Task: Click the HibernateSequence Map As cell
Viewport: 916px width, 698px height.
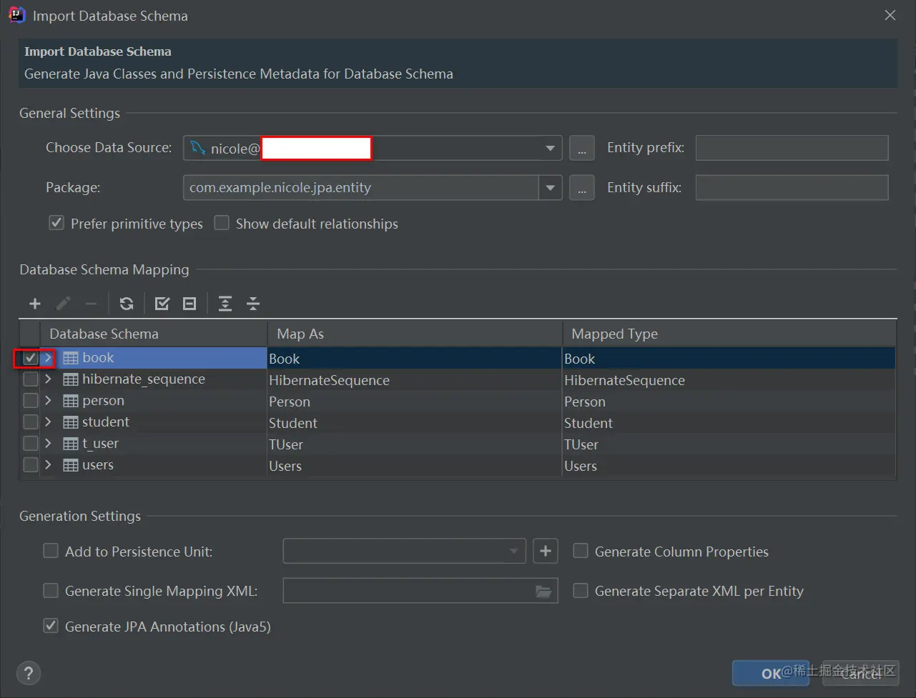Action: (x=415, y=380)
